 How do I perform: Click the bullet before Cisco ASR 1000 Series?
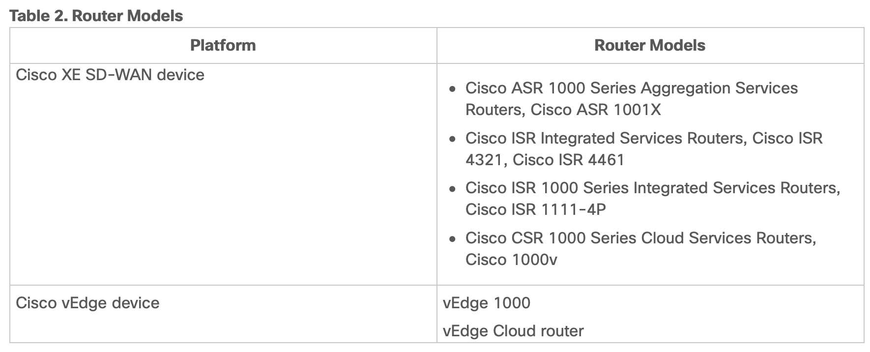[453, 89]
